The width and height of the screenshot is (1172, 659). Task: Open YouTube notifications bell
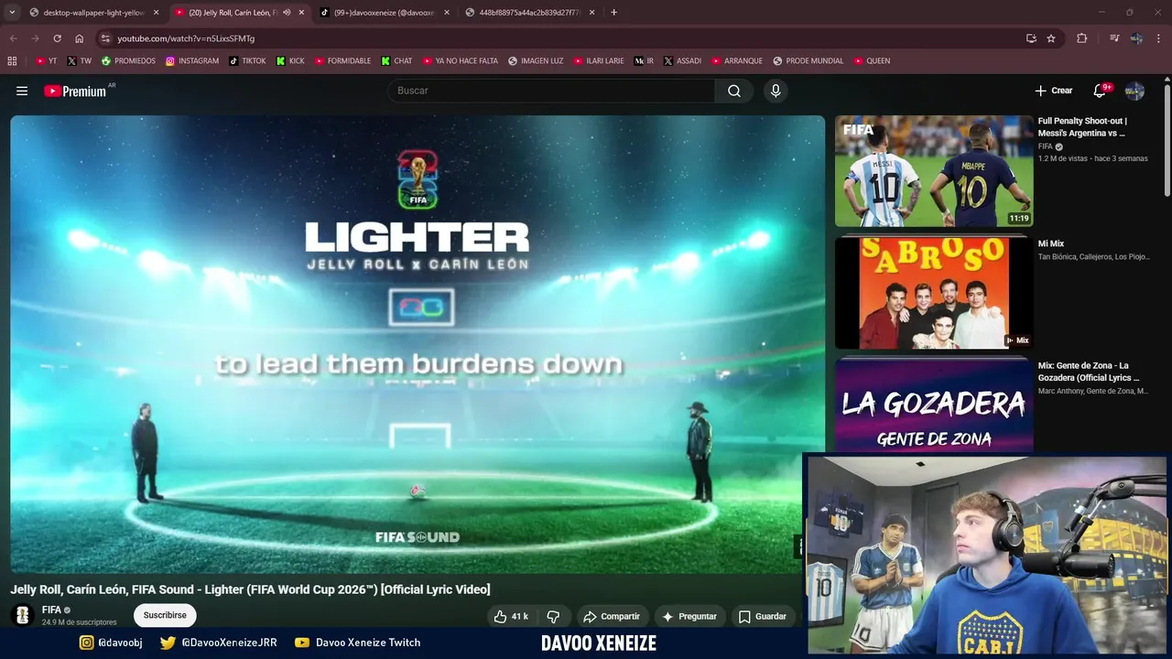pyautogui.click(x=1100, y=91)
